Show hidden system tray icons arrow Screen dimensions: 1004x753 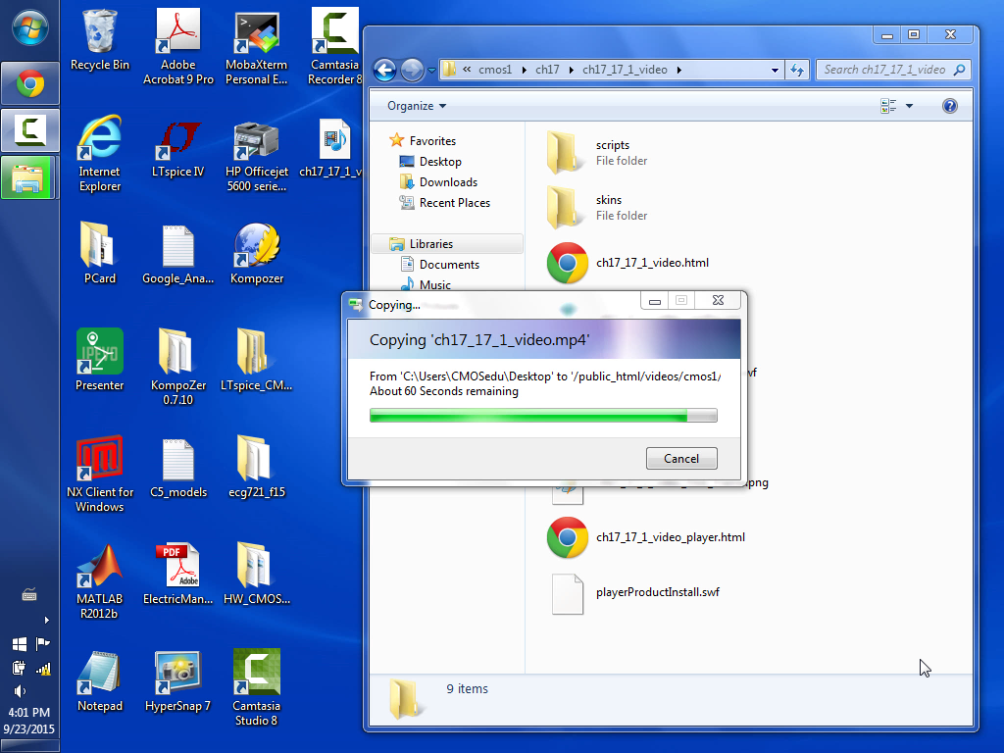tap(46, 620)
